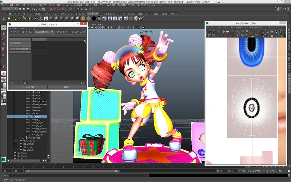The image size is (291, 182).
Task: Click the Load Components button
Action: [x=28, y=87]
